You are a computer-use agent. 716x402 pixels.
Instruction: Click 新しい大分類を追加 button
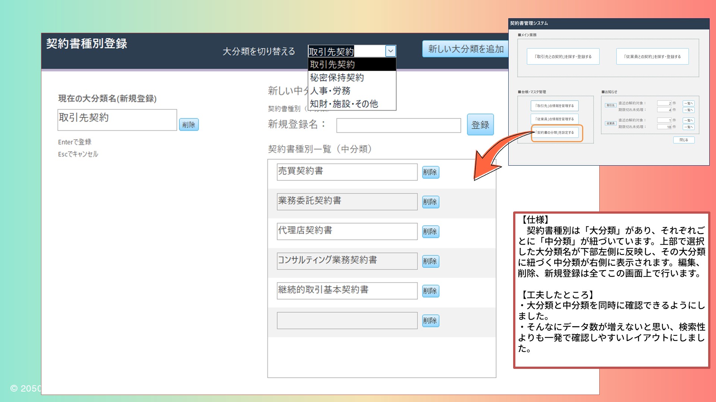click(x=465, y=49)
